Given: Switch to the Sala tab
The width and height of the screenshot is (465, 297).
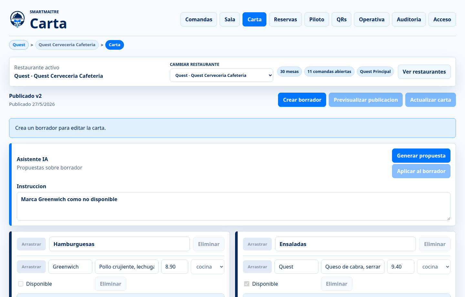Looking at the screenshot, I should click(230, 19).
